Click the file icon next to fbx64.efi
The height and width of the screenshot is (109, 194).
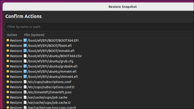click(25, 46)
